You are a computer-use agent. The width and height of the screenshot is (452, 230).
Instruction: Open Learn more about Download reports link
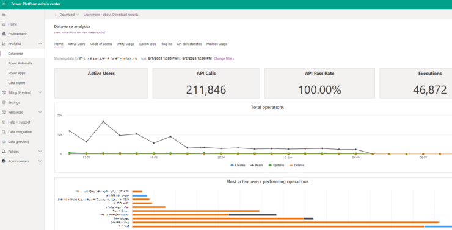[x=111, y=15]
